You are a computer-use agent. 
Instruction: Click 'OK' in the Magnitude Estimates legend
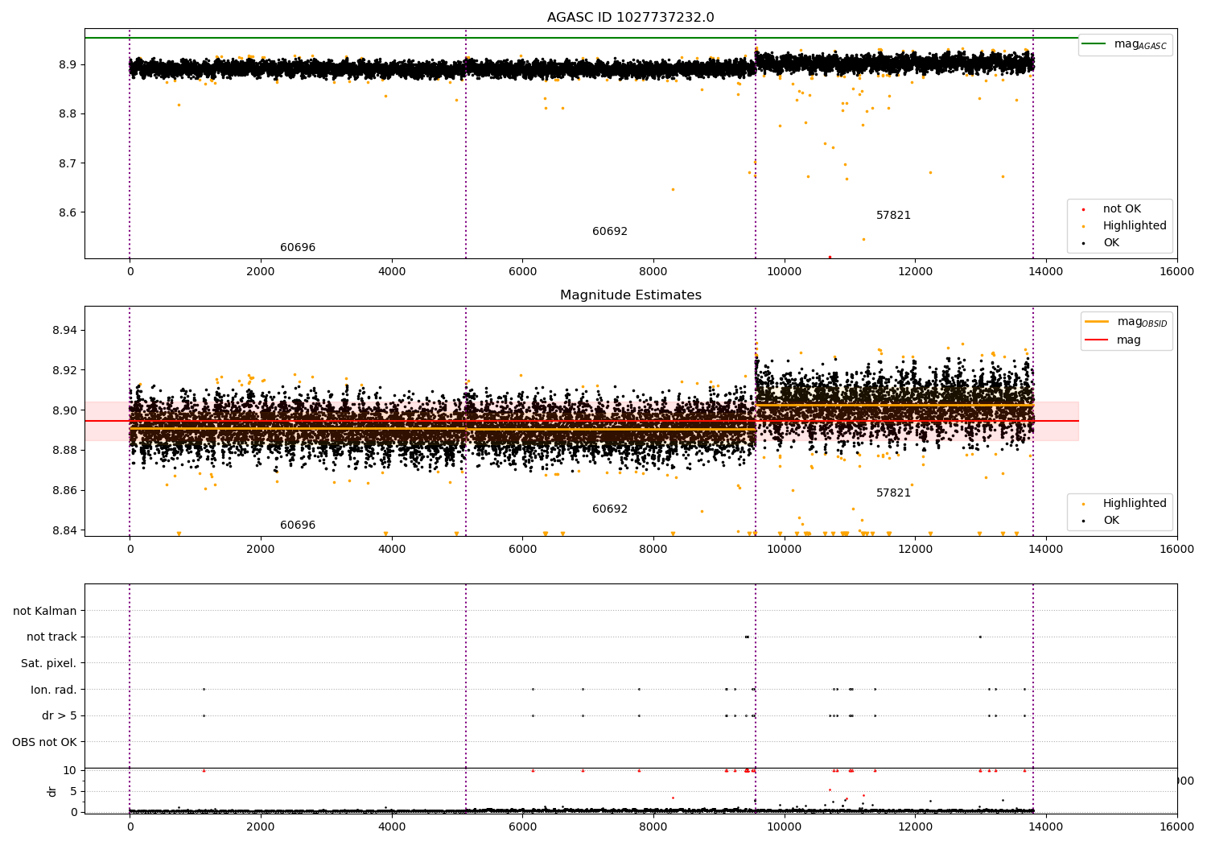[1111, 521]
